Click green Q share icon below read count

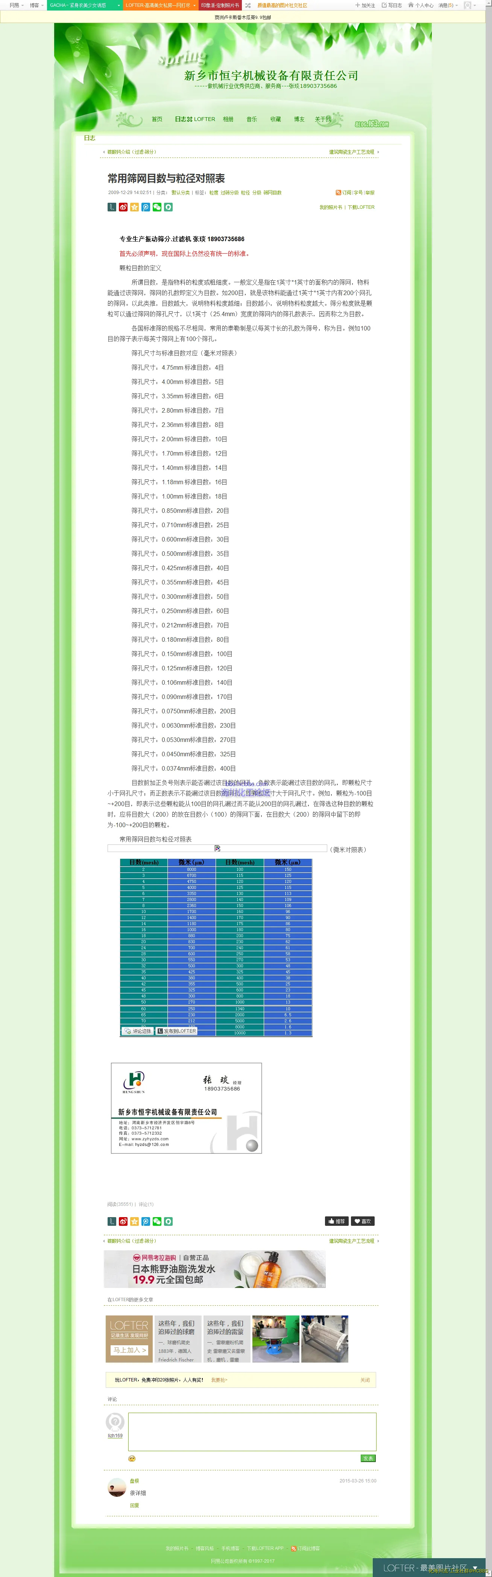(x=168, y=1221)
